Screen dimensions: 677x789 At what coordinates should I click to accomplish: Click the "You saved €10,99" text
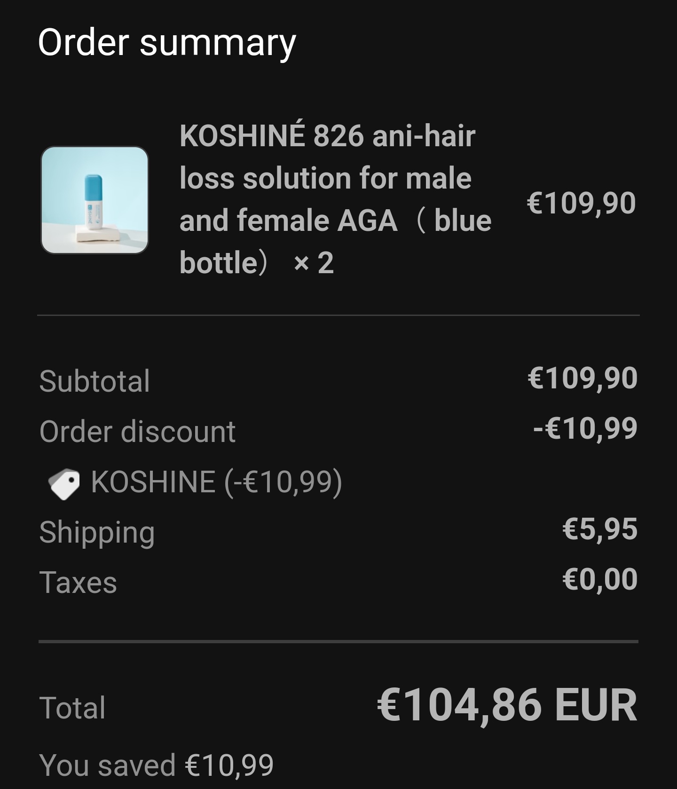(157, 765)
